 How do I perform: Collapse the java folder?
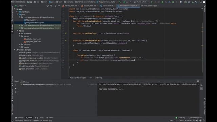click(17, 15)
